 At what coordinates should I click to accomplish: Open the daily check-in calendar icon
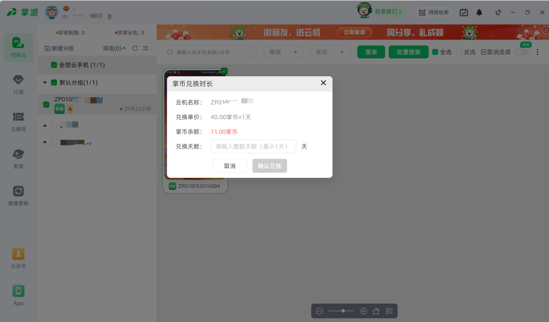(464, 13)
